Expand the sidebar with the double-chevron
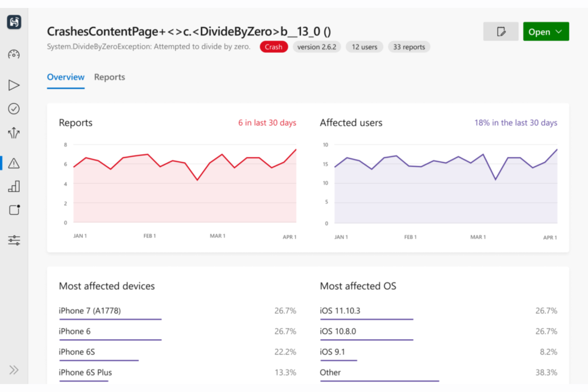 13,369
